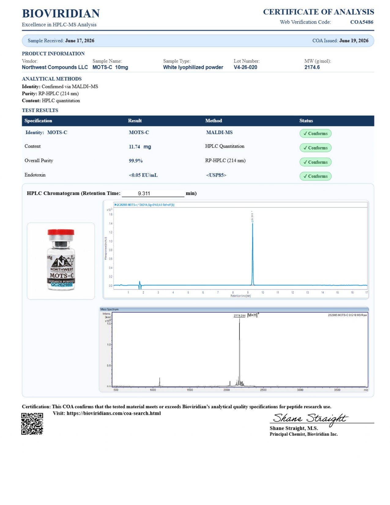Screen dimensions: 390x505
Task: Click the TEST RESULTS section heading
Action: tap(40, 110)
